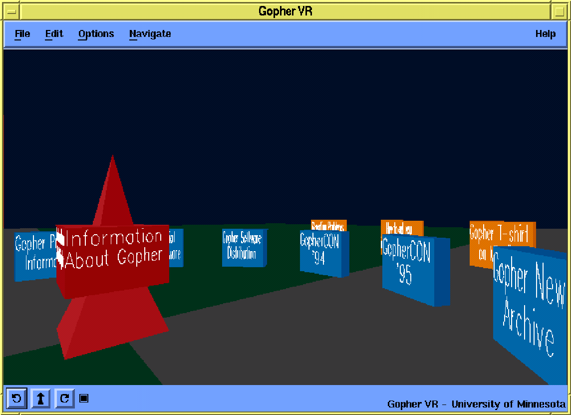This screenshot has height=415, width=571.
Task: Select the GopherCON '94 blue block
Action: pyautogui.click(x=324, y=253)
